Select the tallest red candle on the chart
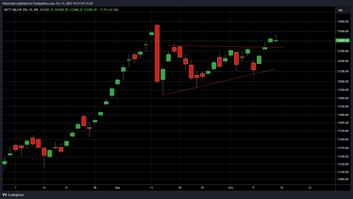The width and height of the screenshot is (353, 199). coord(157,53)
